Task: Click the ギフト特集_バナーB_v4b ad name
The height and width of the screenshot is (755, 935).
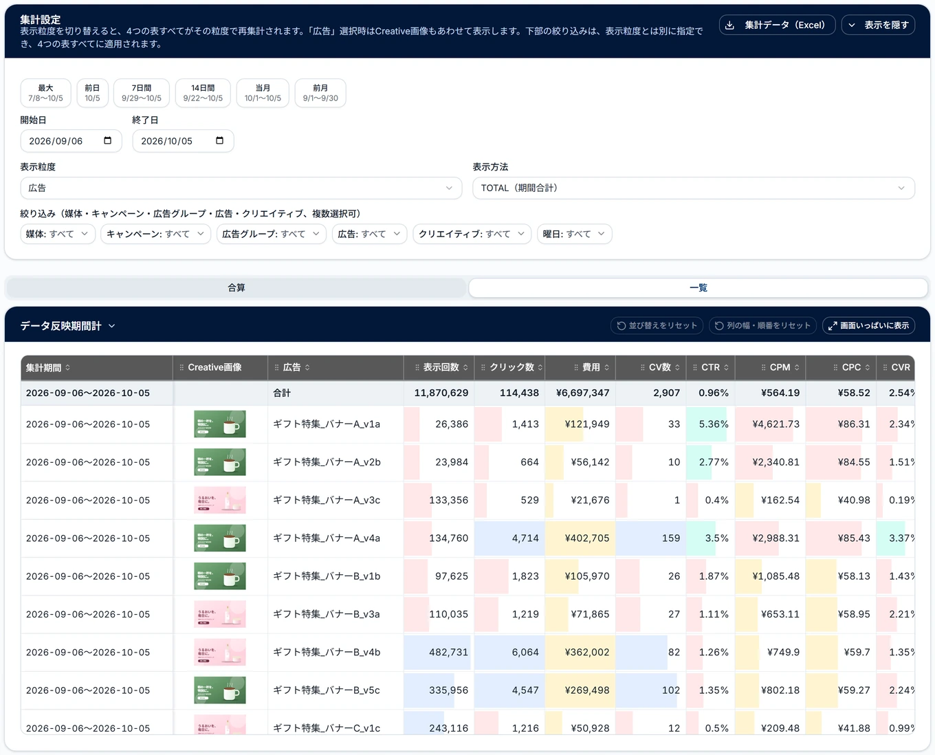Action: pos(327,653)
